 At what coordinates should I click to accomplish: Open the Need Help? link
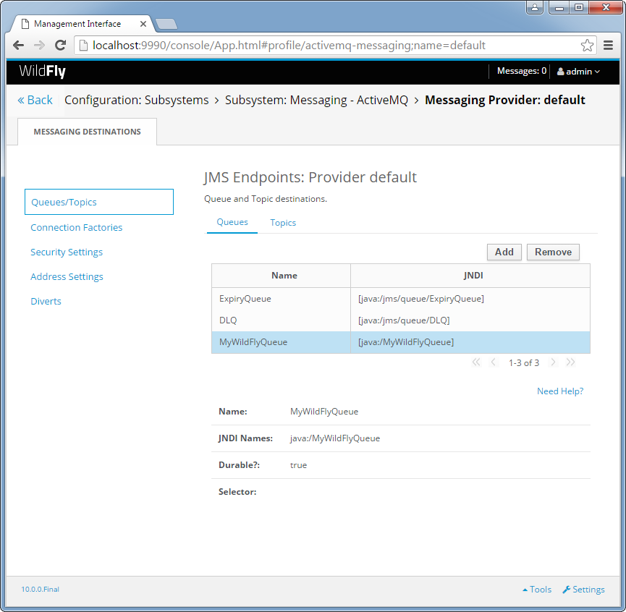(x=560, y=391)
